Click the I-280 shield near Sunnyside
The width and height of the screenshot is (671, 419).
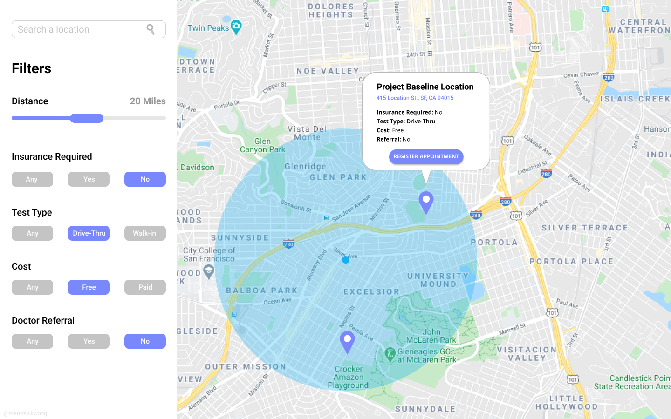[x=288, y=243]
